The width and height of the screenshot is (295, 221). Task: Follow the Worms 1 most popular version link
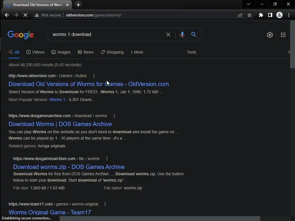pyautogui.click(x=57, y=100)
